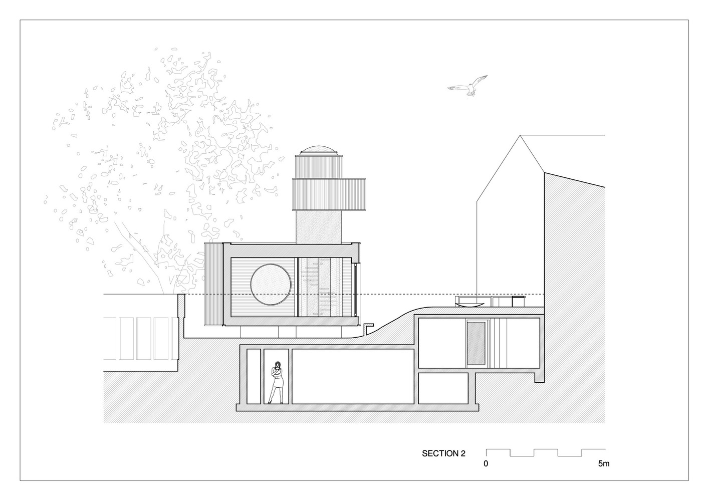Click the 'SECTION 2' title text
The width and height of the screenshot is (709, 501).
tap(443, 454)
